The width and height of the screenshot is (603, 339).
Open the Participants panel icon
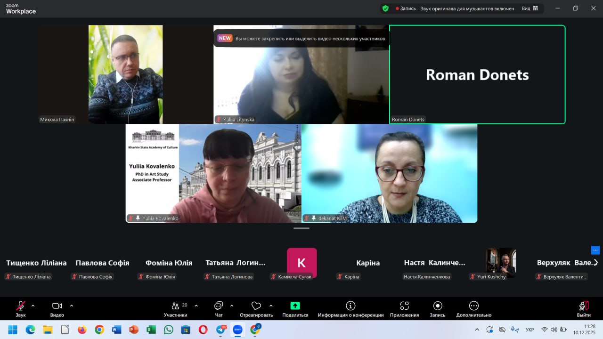[175, 306]
